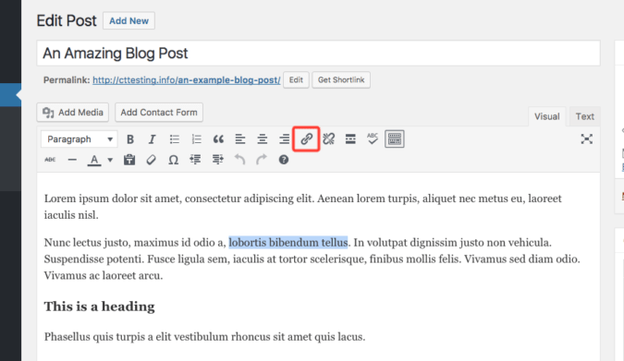624x361 pixels.
Task: Switch to the Visual editor tab
Action: [x=546, y=116]
